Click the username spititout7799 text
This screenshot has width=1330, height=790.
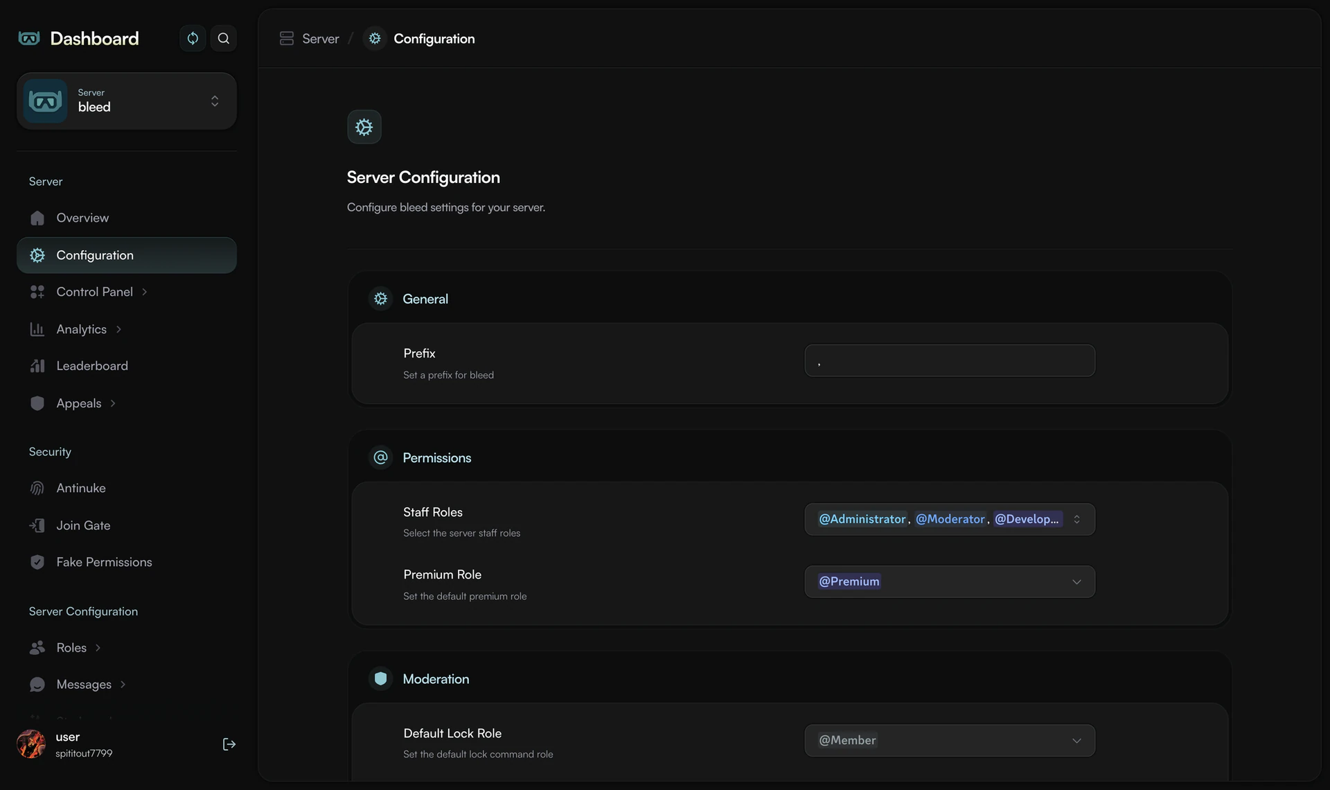pos(84,753)
